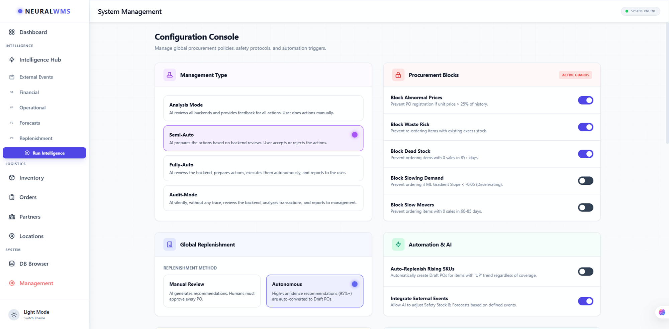This screenshot has height=329, width=669.
Task: Select the External Events calendar icon
Action: pos(12,77)
